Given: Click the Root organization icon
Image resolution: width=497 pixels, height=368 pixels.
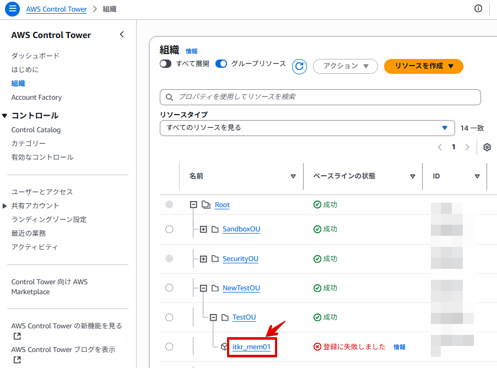Looking at the screenshot, I should [206, 205].
